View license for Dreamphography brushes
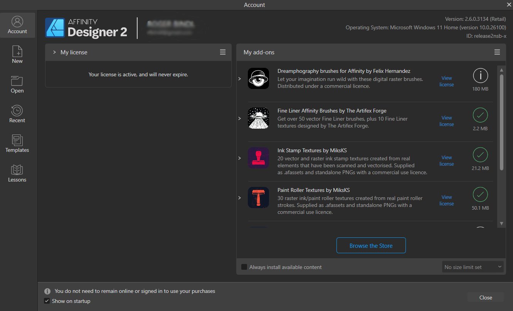513x311 pixels. click(447, 81)
